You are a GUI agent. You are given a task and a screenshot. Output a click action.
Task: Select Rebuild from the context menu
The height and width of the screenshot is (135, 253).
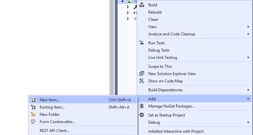155,12
